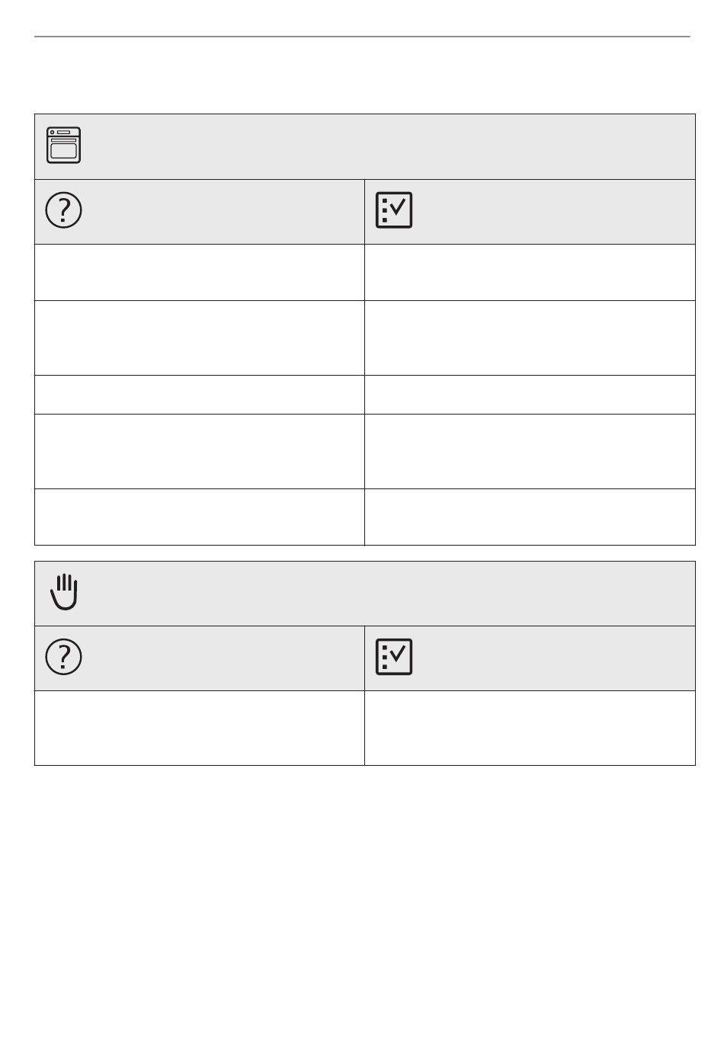The image size is (724, 1047).
Task: Select the thin third row cell in oven question column
Action: [x=200, y=395]
